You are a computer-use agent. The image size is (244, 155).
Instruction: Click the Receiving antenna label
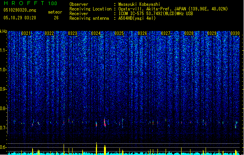89,18
